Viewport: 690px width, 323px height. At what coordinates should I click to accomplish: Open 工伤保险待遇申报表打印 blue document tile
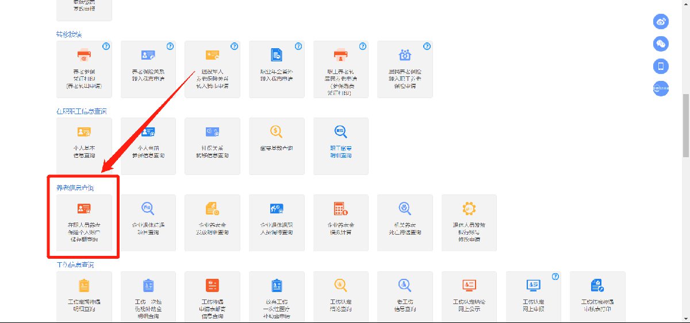[x=597, y=297]
